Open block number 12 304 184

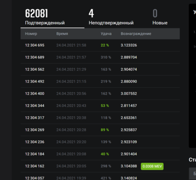point(35,154)
